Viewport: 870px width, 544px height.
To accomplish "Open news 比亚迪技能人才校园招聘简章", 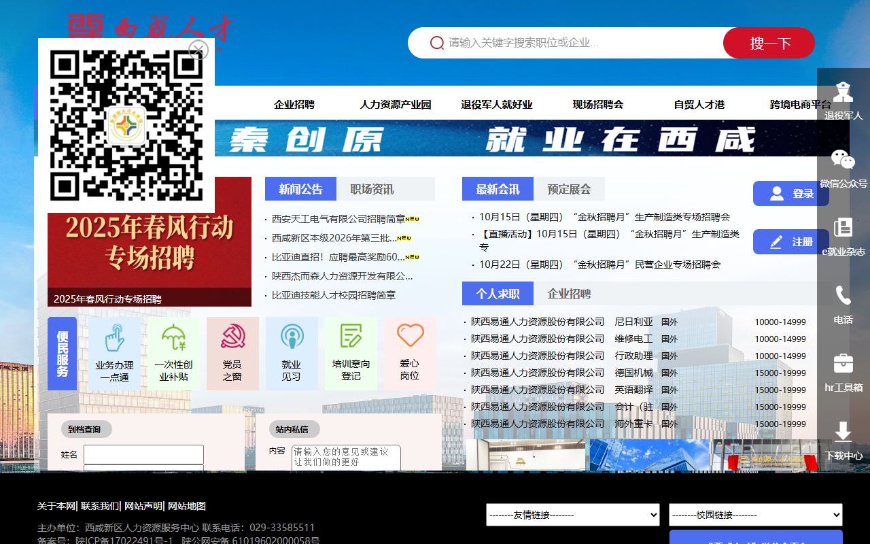I will click(x=334, y=295).
